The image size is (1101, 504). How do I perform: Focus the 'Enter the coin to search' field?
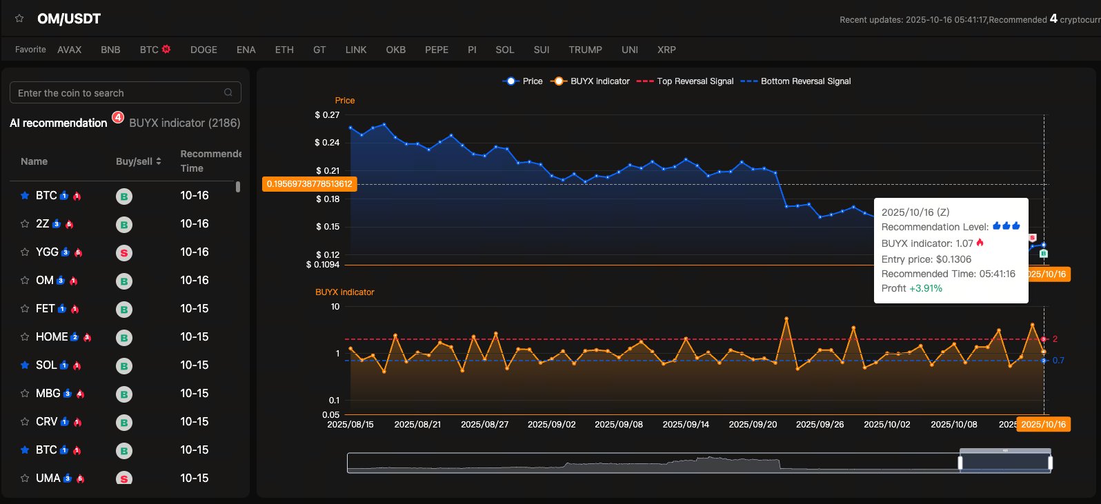point(117,92)
